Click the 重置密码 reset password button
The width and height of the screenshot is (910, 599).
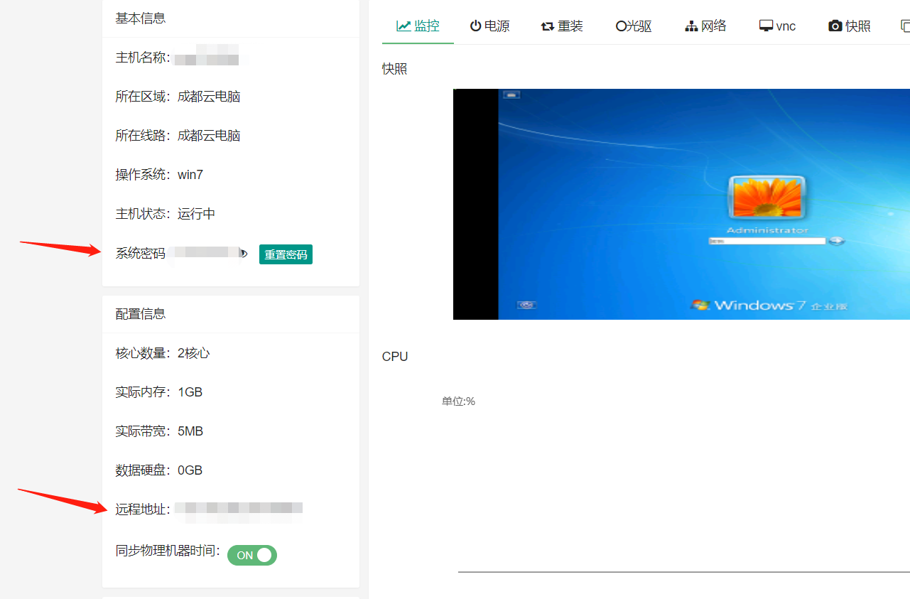coord(286,254)
